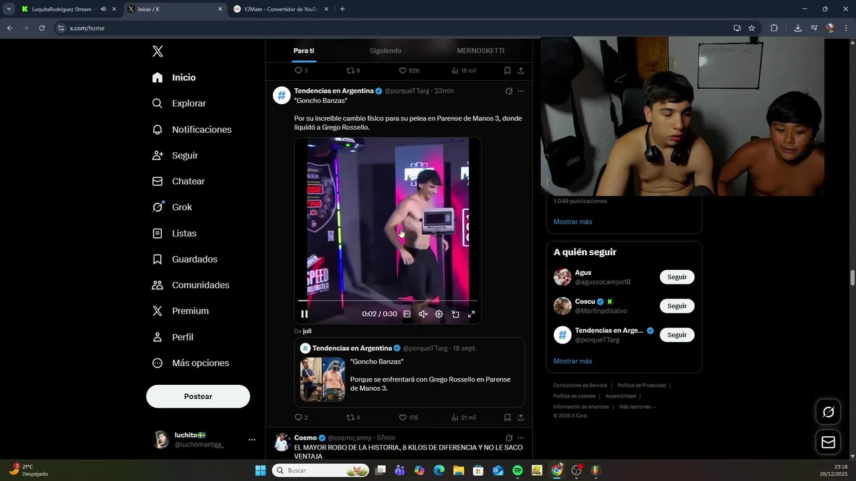Screen dimensions: 856x481
Task: Follow Tendencias en Argentina in suggestions
Action: (x=677, y=335)
